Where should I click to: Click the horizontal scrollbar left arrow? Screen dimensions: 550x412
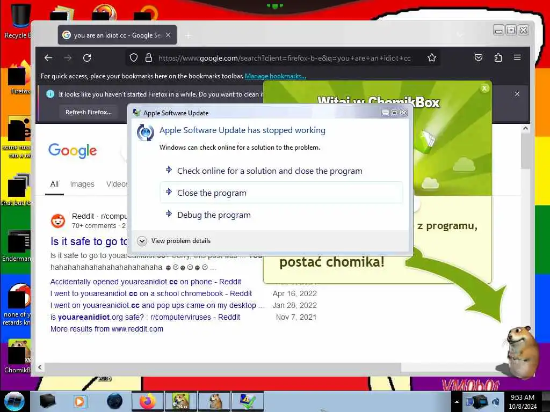coord(40,367)
